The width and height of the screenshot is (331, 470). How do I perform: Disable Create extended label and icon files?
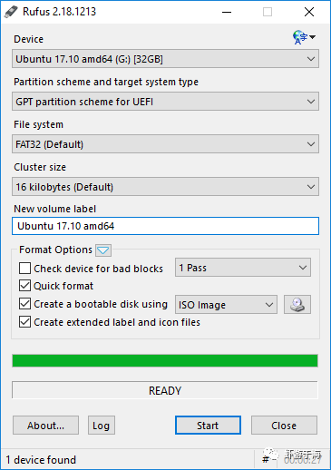coord(24,322)
